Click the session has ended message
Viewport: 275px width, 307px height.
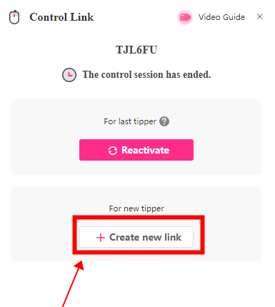[146, 74]
